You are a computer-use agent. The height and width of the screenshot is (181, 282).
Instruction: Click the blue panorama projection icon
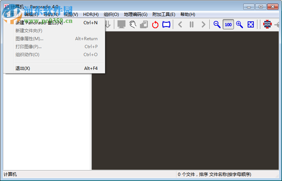pyautogui.click(x=166, y=25)
